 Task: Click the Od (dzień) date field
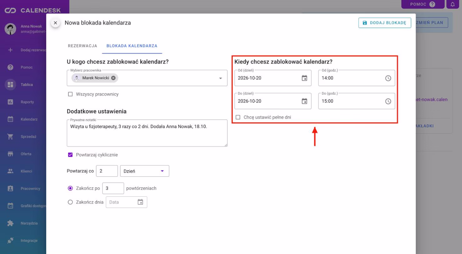pyautogui.click(x=273, y=78)
